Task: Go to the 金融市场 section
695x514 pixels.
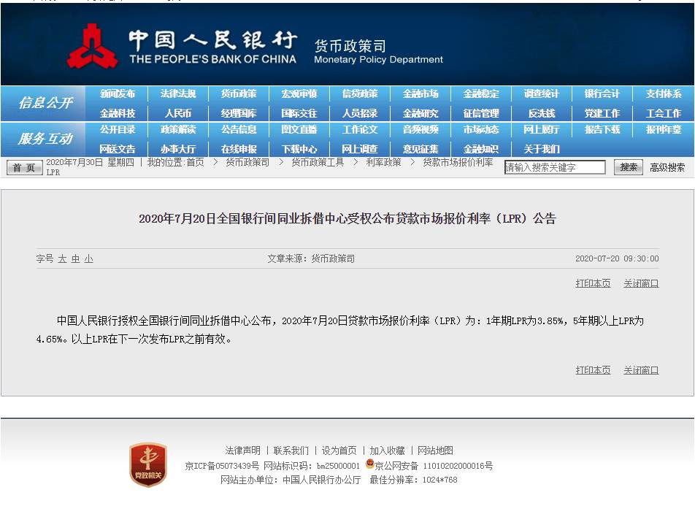Action: pyautogui.click(x=421, y=94)
